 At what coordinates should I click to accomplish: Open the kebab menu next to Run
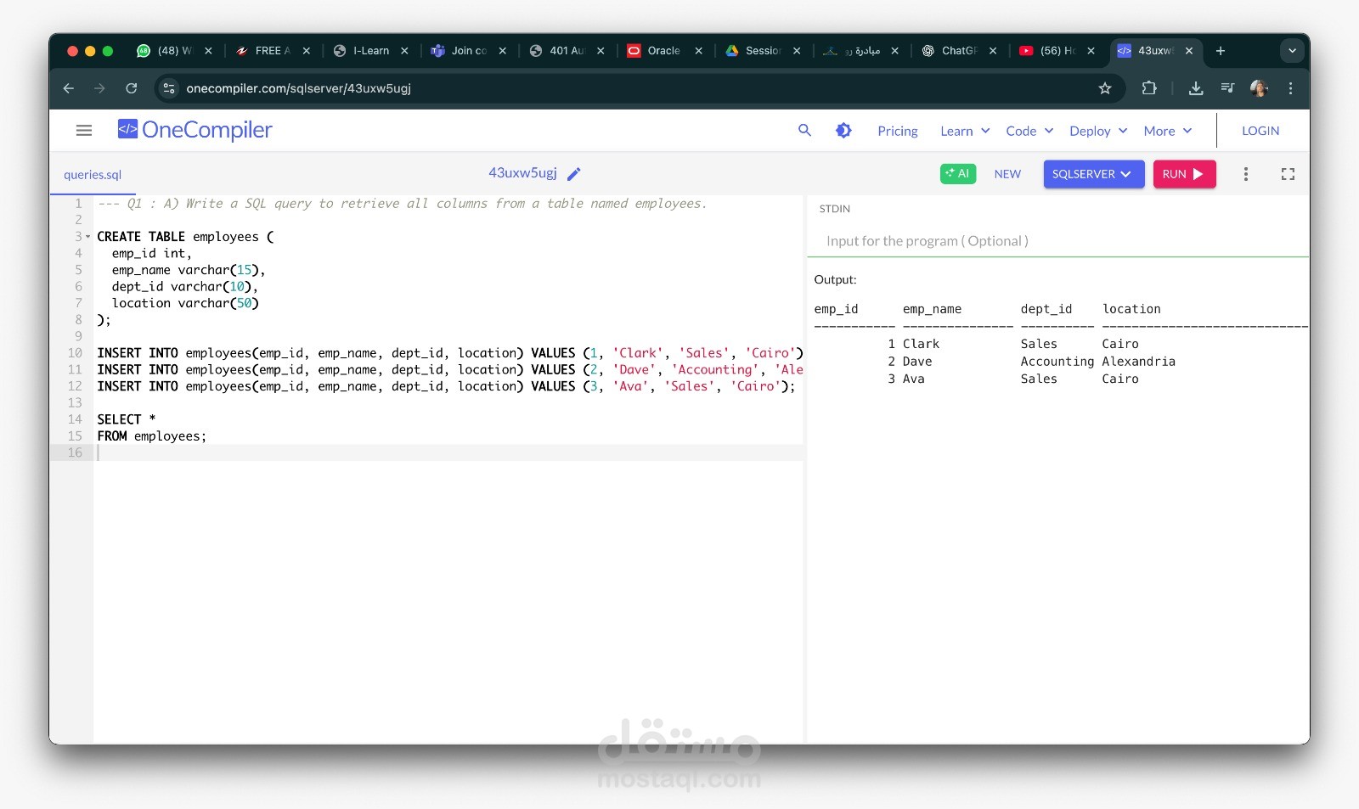tap(1246, 173)
